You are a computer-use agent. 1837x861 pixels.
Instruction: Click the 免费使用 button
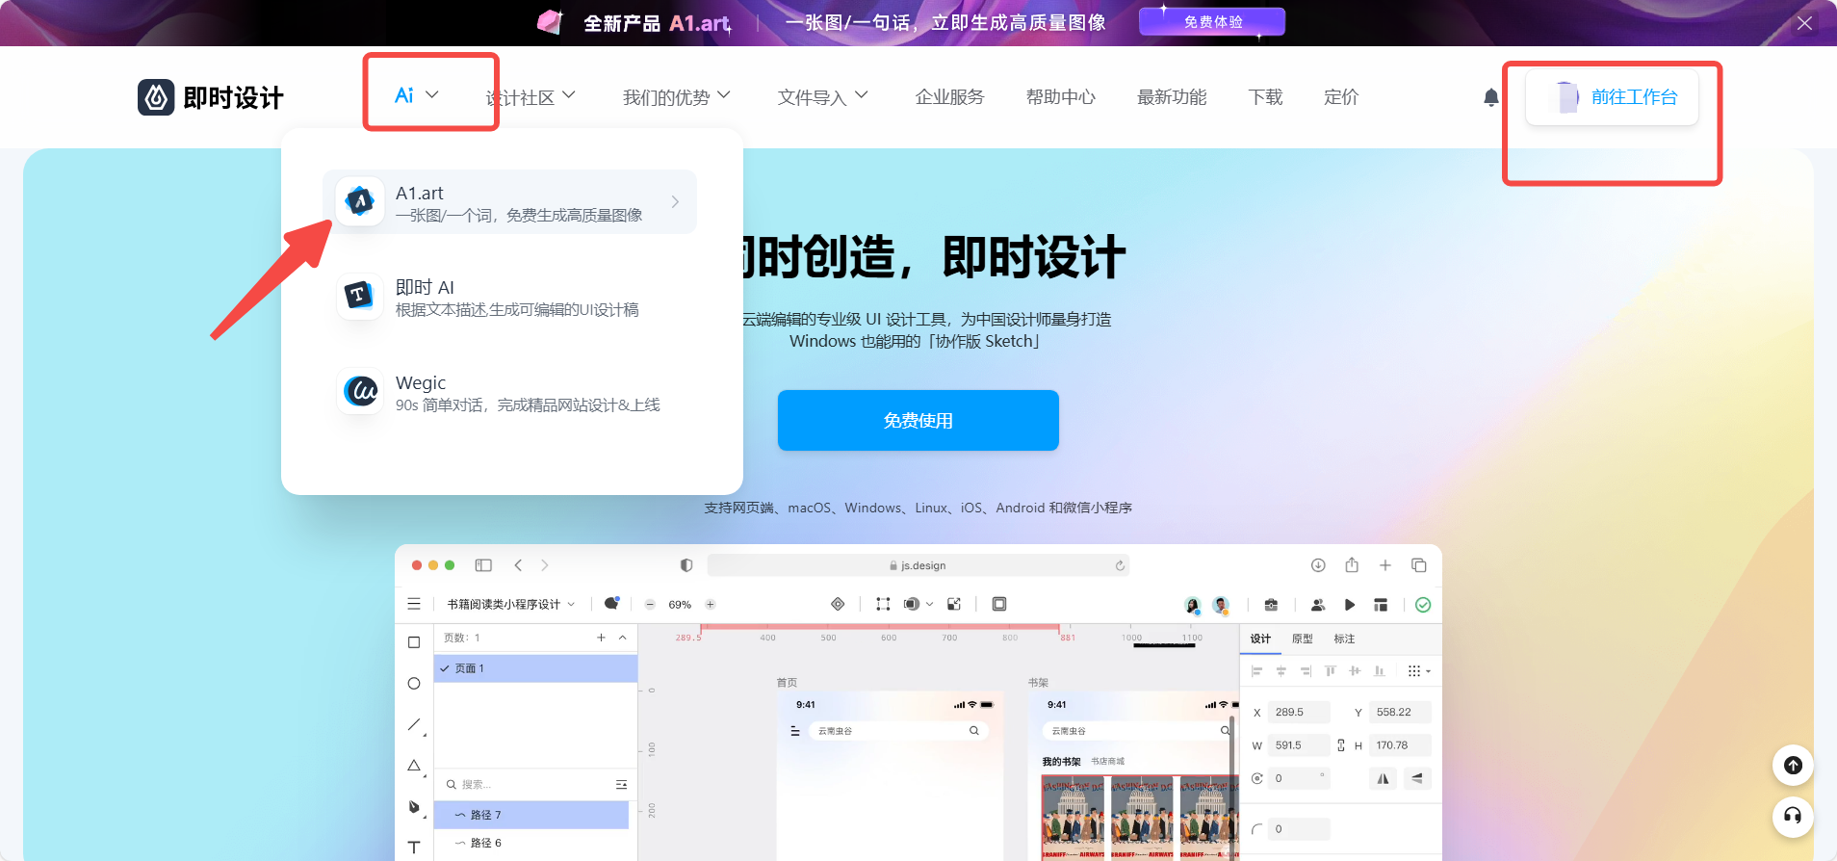tap(918, 420)
